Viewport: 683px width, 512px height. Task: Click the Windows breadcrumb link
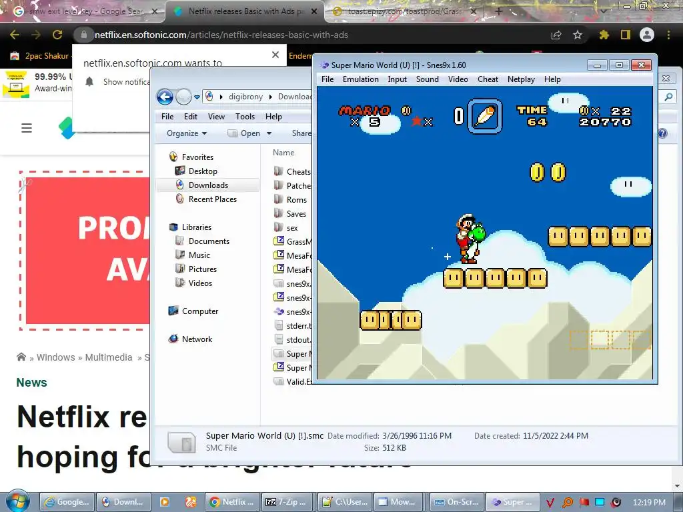point(56,357)
